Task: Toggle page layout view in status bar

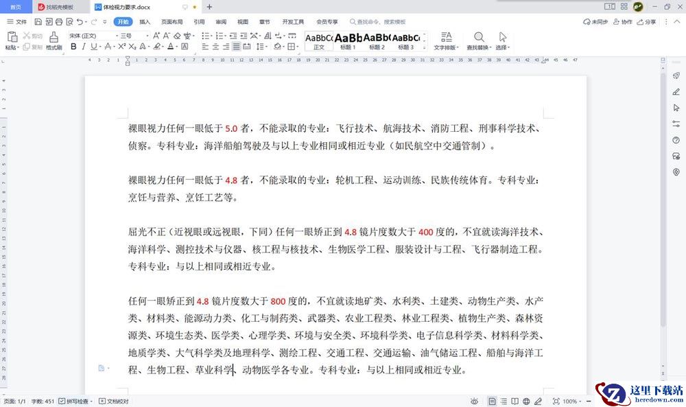Action: (x=492, y=402)
